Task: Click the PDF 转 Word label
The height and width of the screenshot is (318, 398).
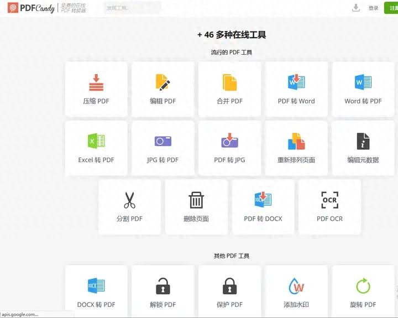Action: tap(296, 101)
